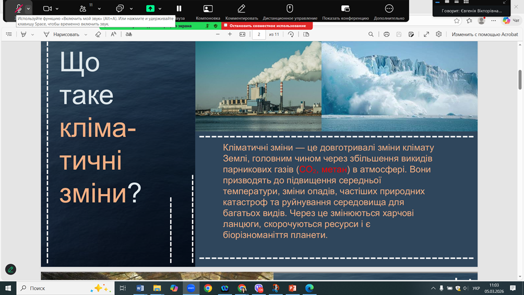Open the Нарисовать draw tool dropdown arrow
The height and width of the screenshot is (295, 524).
pyautogui.click(x=86, y=34)
